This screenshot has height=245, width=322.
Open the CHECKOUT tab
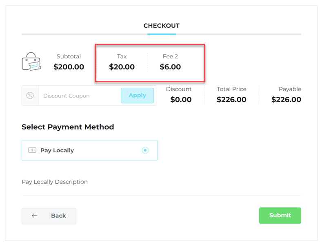161,26
